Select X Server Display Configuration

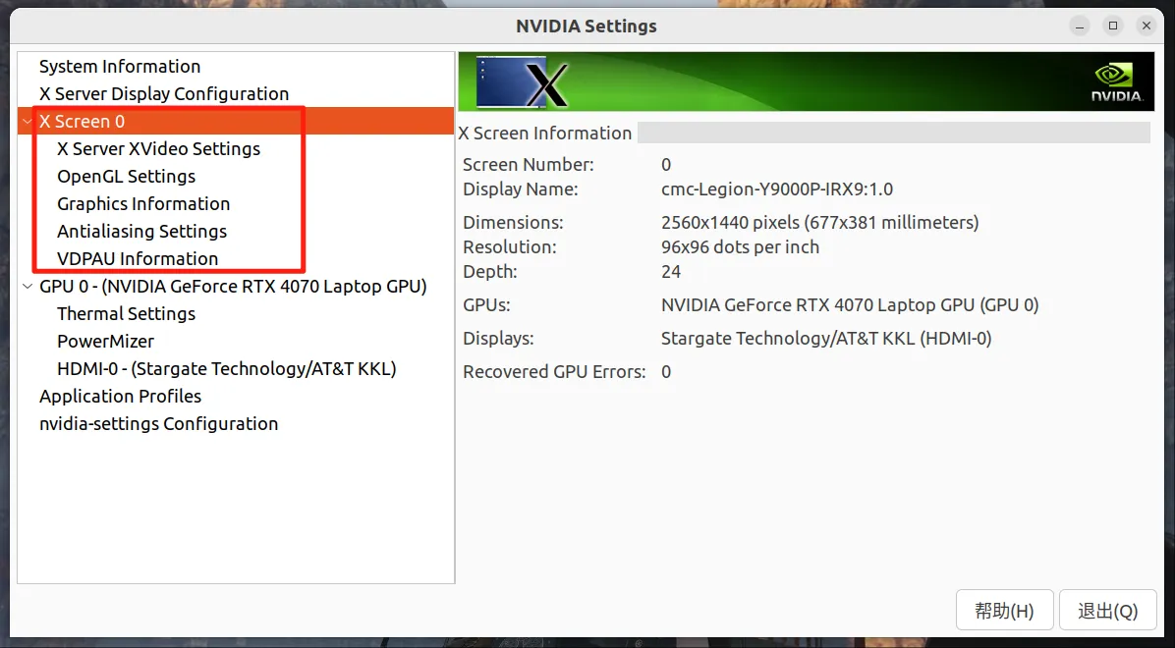164,94
